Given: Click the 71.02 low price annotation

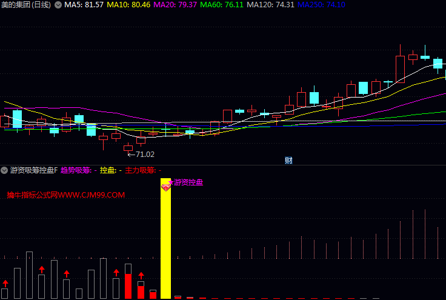Looking at the screenshot, I should (x=141, y=155).
